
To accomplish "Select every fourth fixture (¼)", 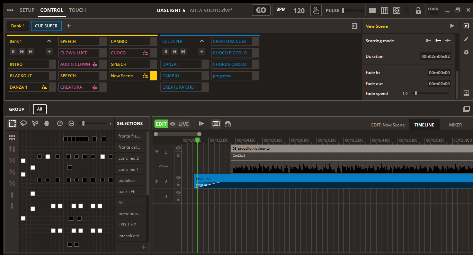I will pyautogui.click(x=12, y=183).
